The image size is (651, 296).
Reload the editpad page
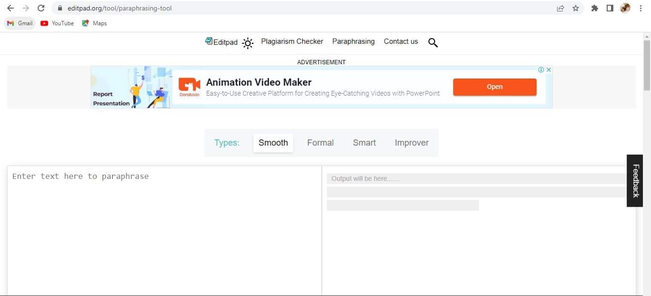point(41,8)
